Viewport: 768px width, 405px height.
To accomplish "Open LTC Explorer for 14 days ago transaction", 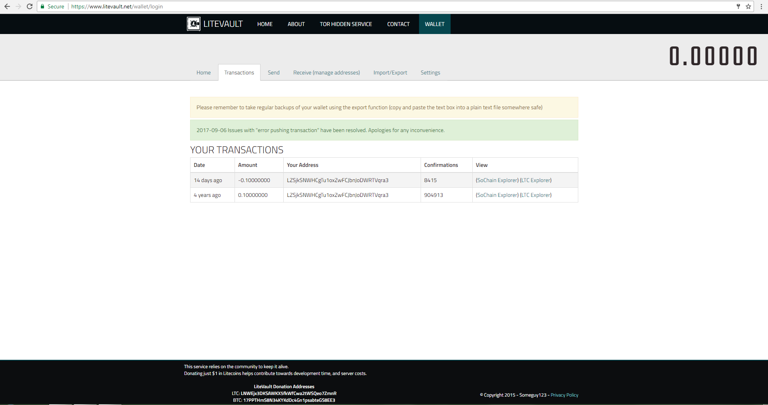I will [536, 180].
